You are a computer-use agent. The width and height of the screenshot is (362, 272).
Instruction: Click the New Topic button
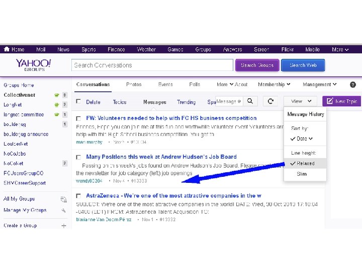tap(341, 101)
